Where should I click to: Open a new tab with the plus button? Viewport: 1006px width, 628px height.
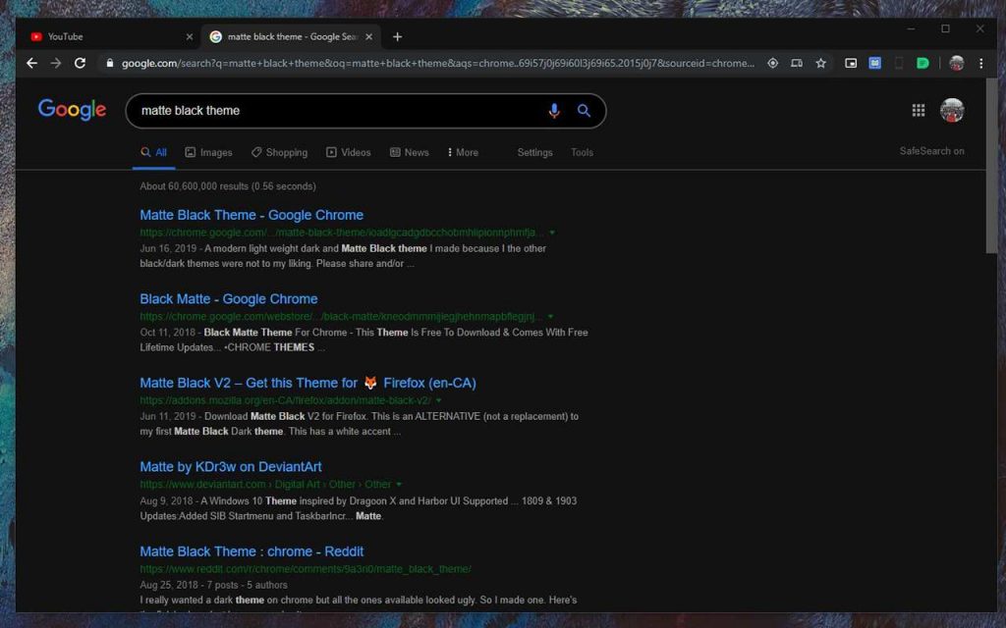397,36
